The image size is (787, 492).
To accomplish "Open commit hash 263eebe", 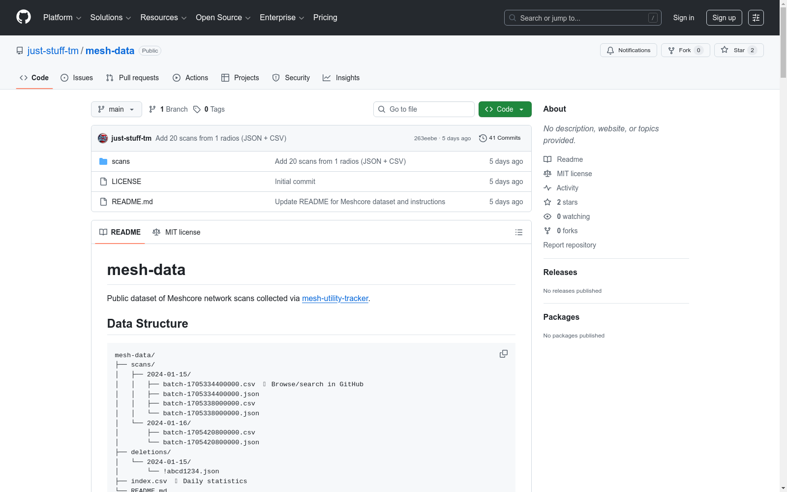I will [x=425, y=138].
